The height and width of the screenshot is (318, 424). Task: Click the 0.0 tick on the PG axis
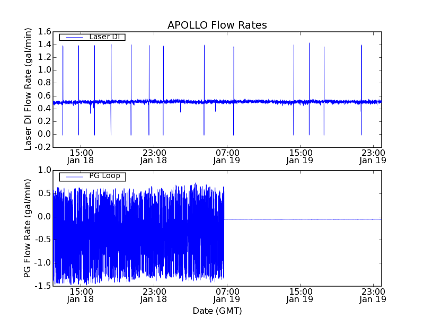point(45,217)
